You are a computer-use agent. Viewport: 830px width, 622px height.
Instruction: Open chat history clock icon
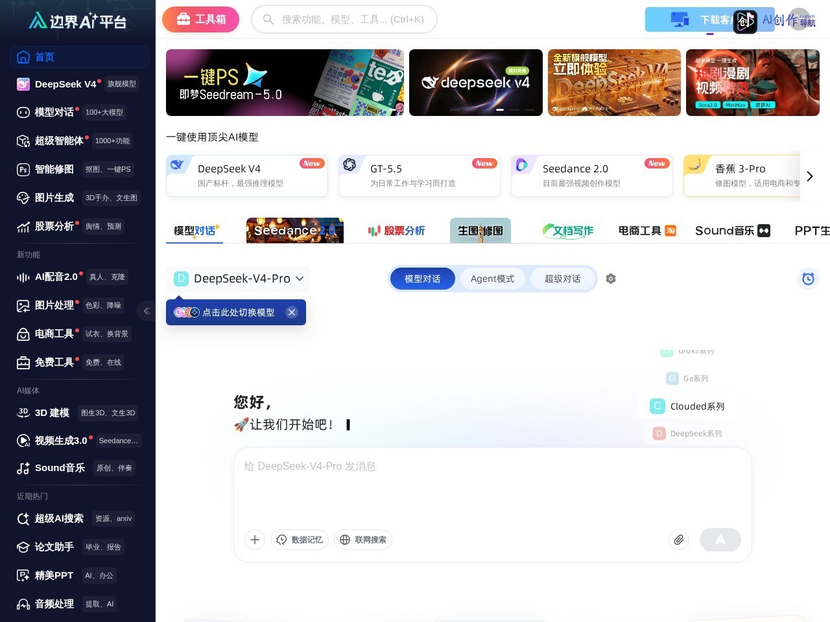click(x=808, y=279)
